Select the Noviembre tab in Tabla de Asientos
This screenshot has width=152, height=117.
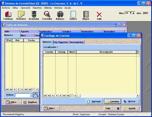[92, 31]
